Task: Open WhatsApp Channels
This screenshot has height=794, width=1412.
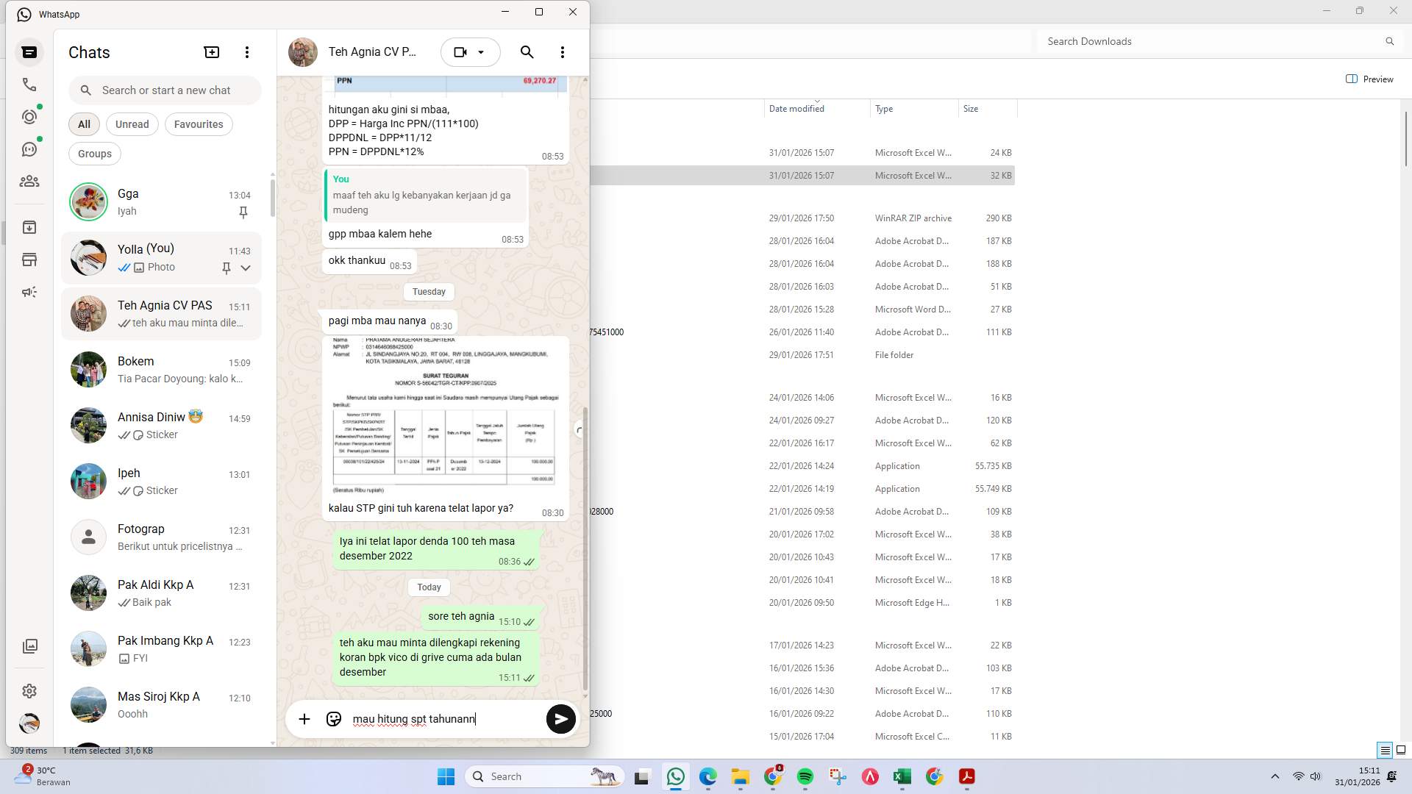Action: coord(29,149)
